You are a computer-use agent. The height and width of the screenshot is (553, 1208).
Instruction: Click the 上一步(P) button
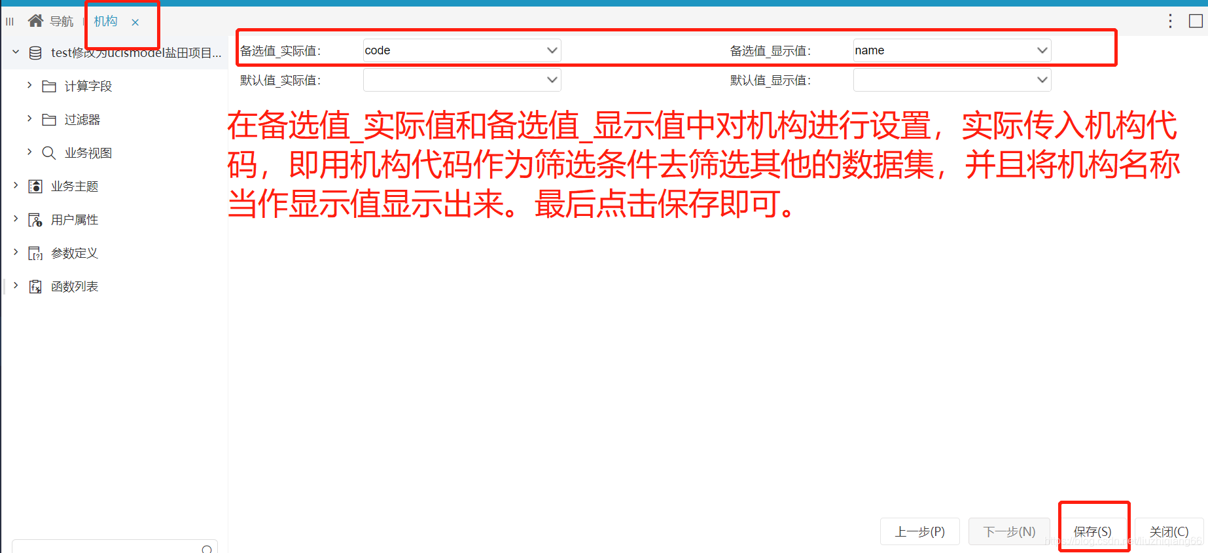(920, 531)
